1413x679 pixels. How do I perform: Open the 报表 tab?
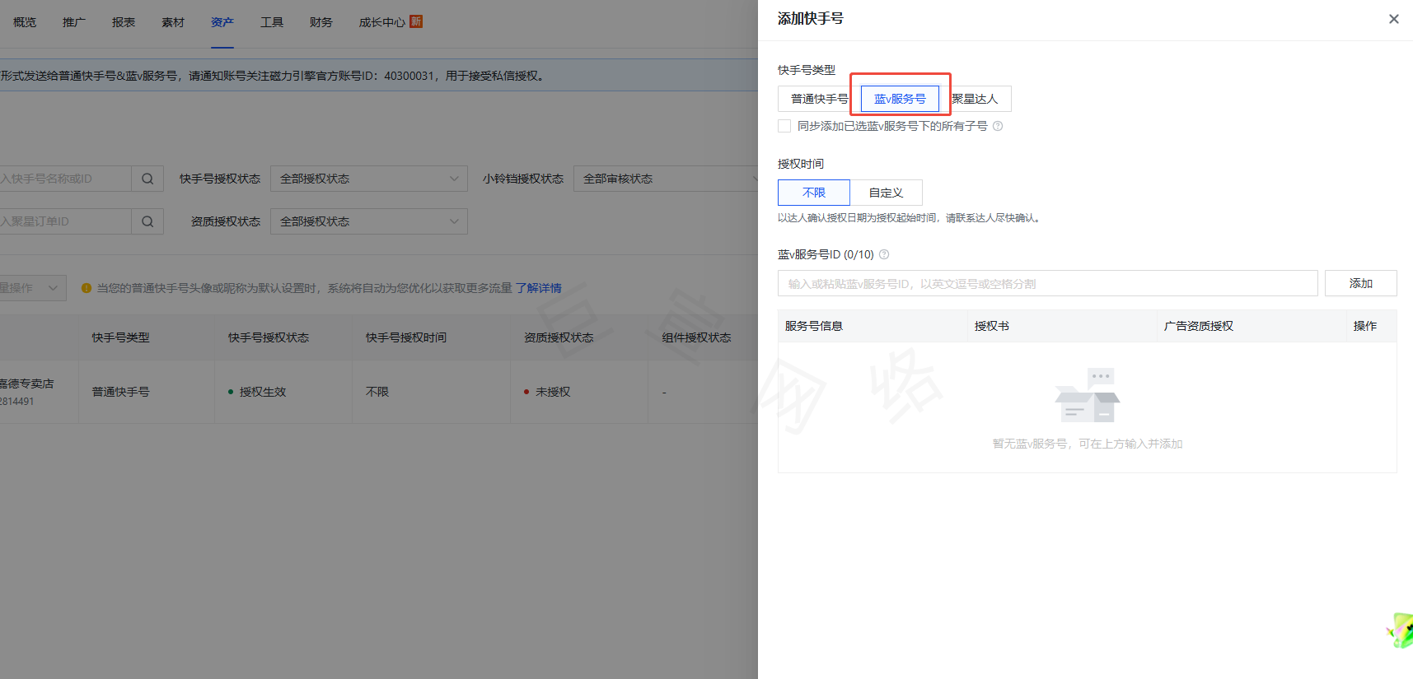(x=124, y=22)
